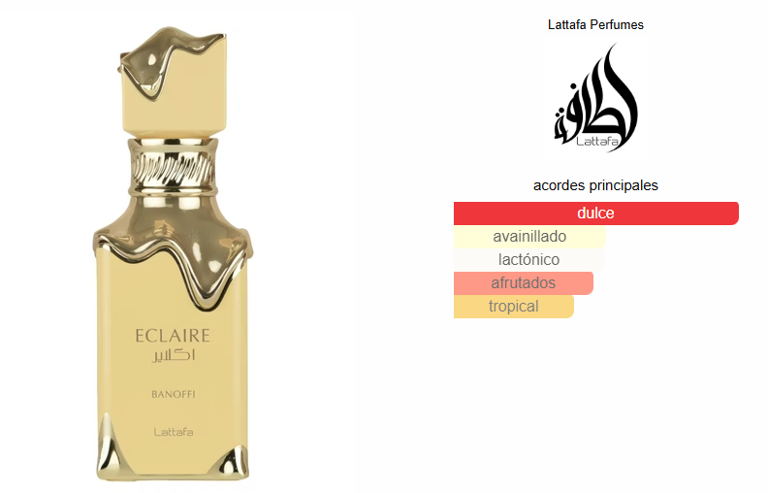768x493 pixels.
Task: Click the ECLAIRE name on the bottle
Action: 173,336
